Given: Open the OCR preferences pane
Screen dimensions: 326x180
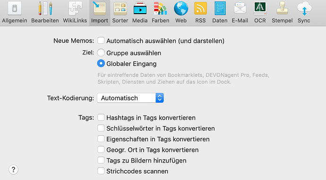Looking at the screenshot, I should (260, 12).
